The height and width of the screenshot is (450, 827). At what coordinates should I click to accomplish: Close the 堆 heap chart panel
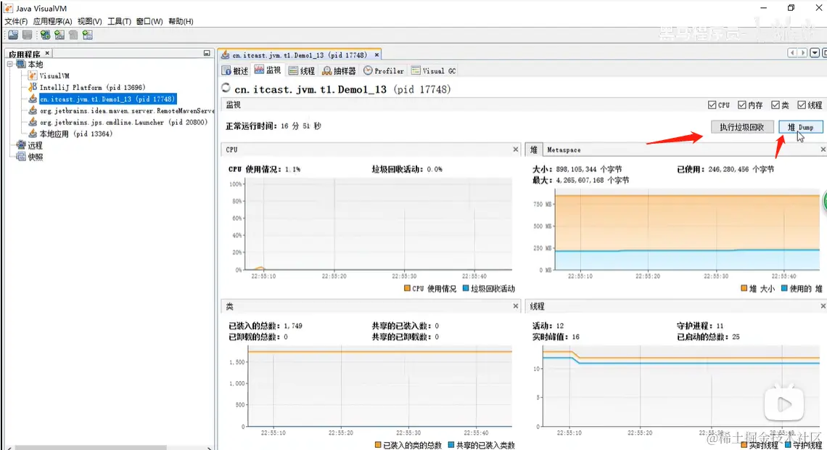click(x=823, y=150)
